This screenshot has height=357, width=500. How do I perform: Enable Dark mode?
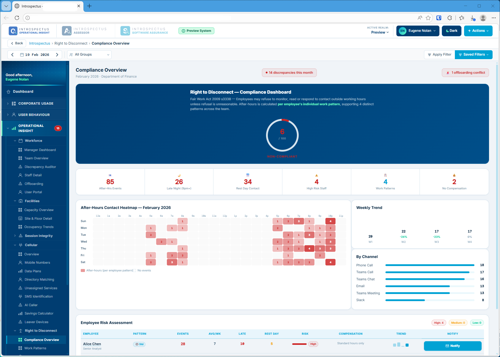click(x=451, y=31)
